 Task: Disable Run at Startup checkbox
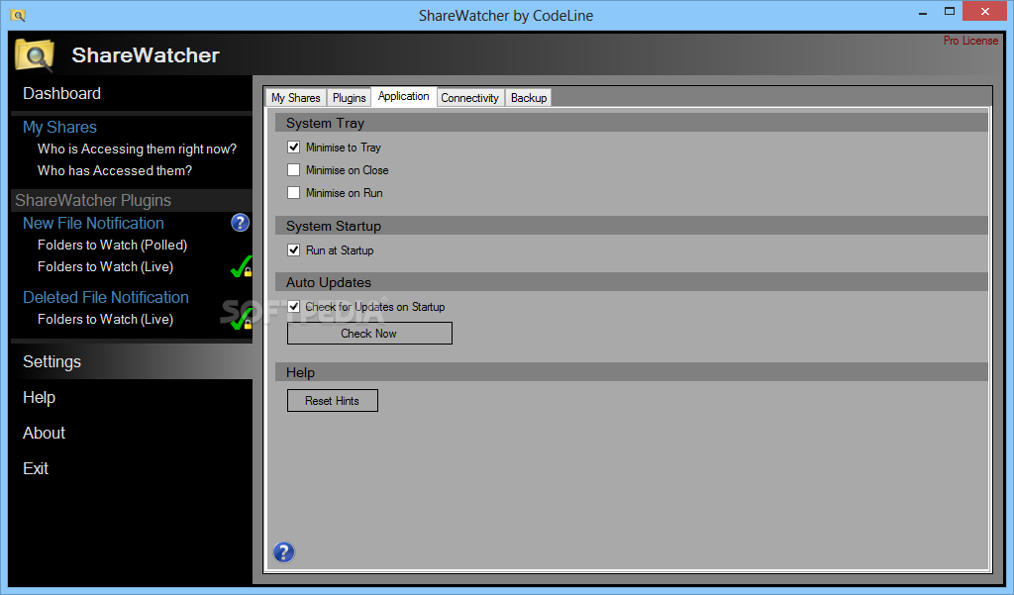click(x=293, y=250)
